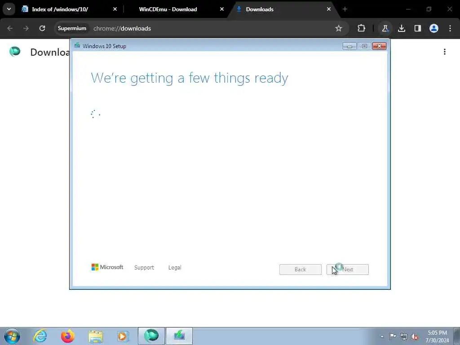This screenshot has width=460, height=345.
Task: Show the browser downloads bubble icon
Action: pyautogui.click(x=401, y=28)
